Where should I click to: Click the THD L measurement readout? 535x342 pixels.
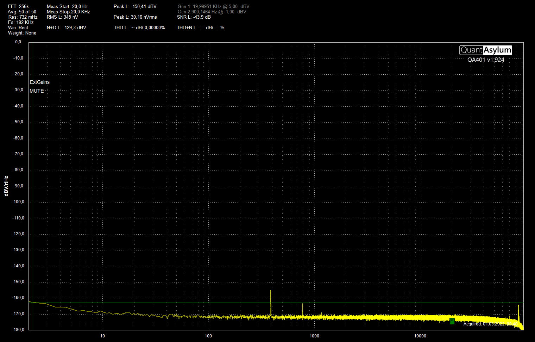[x=139, y=27]
